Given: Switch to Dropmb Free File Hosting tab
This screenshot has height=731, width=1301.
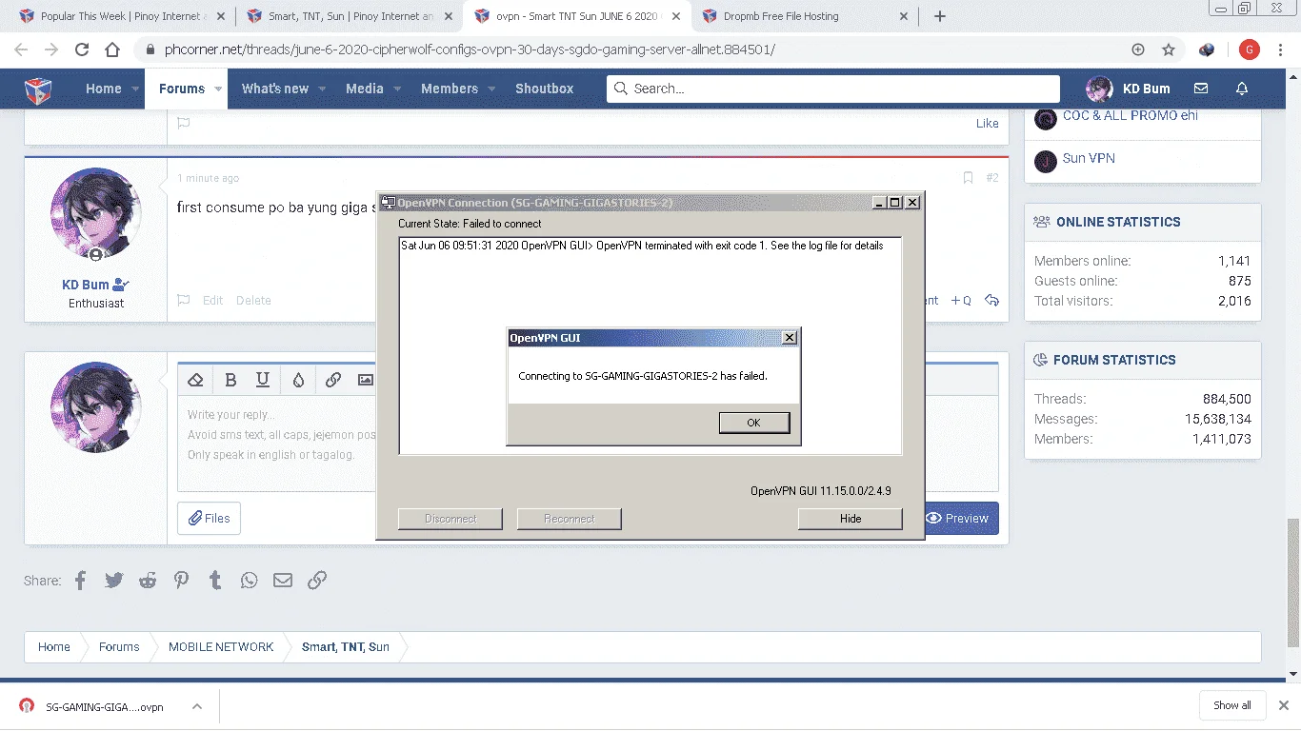Looking at the screenshot, I should pyautogui.click(x=805, y=16).
